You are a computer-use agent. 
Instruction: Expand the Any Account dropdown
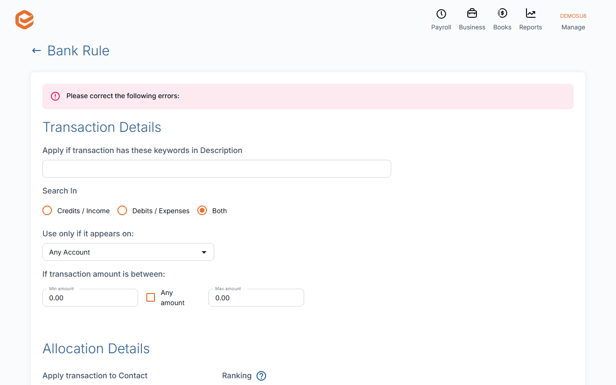128,252
